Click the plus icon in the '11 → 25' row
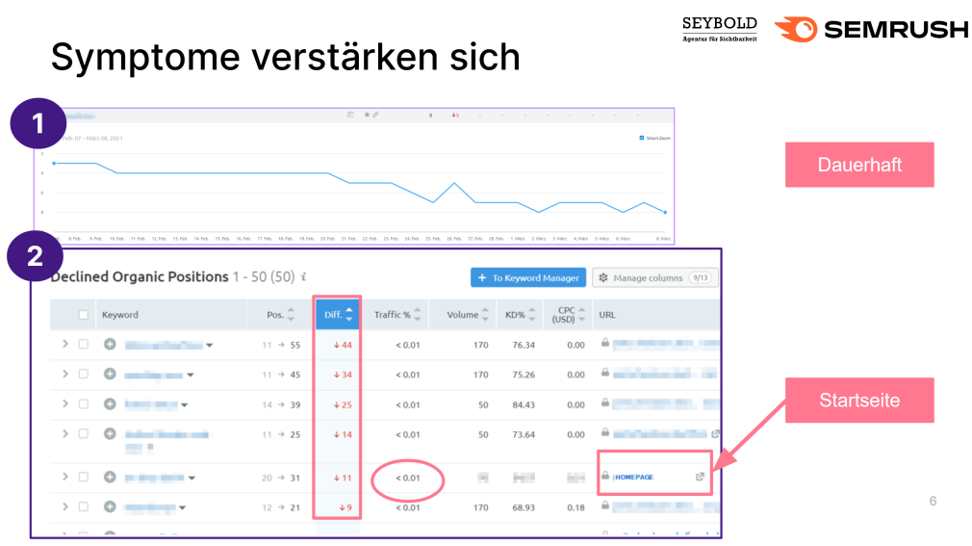 110,433
